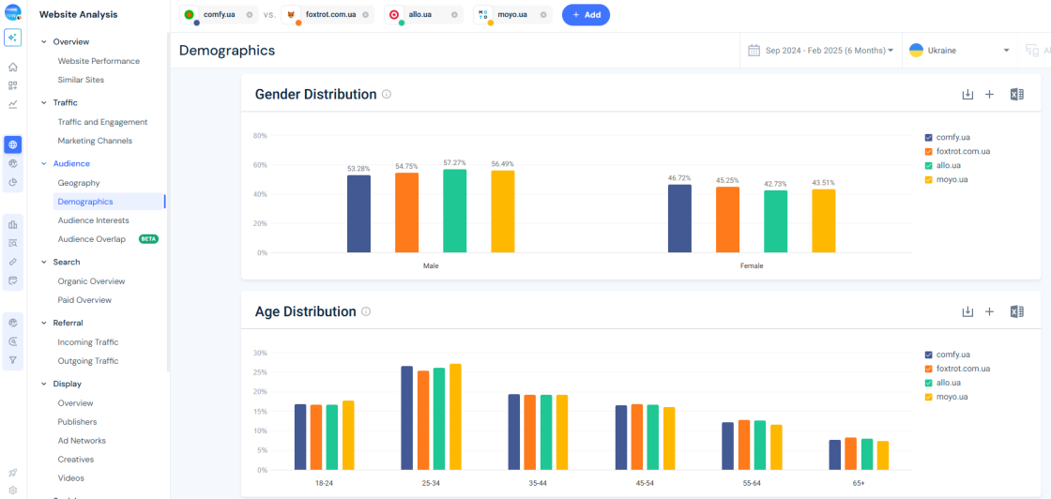1051x499 pixels.
Task: Export Age Distribution to Excel
Action: (1017, 311)
